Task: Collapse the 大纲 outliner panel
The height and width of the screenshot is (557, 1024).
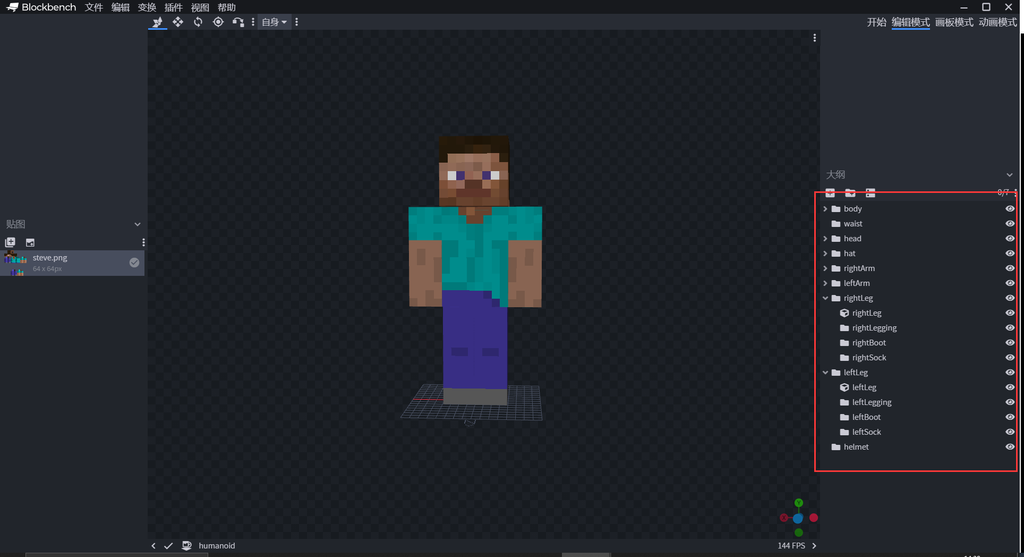Action: tap(1009, 175)
